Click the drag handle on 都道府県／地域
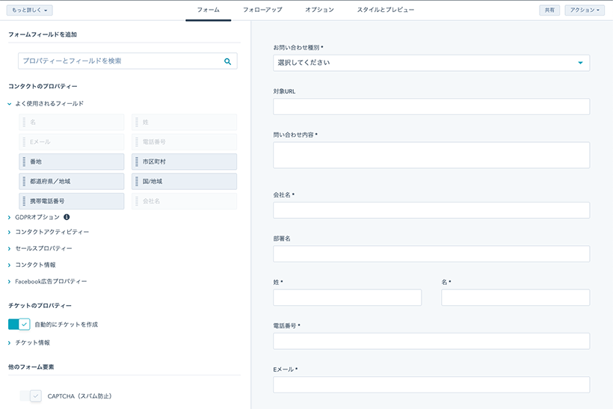This screenshot has width=613, height=409. (x=24, y=182)
